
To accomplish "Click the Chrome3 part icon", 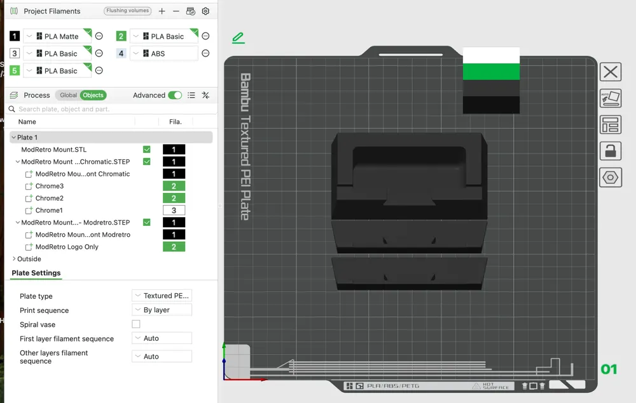I will click(29, 186).
